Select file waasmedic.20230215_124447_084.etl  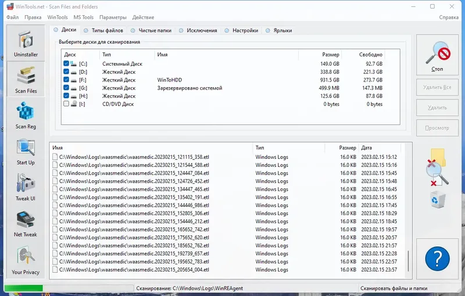click(x=134, y=173)
